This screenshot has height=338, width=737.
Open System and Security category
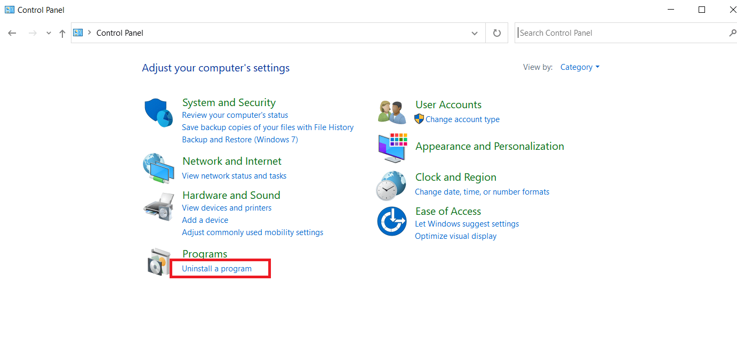point(229,102)
